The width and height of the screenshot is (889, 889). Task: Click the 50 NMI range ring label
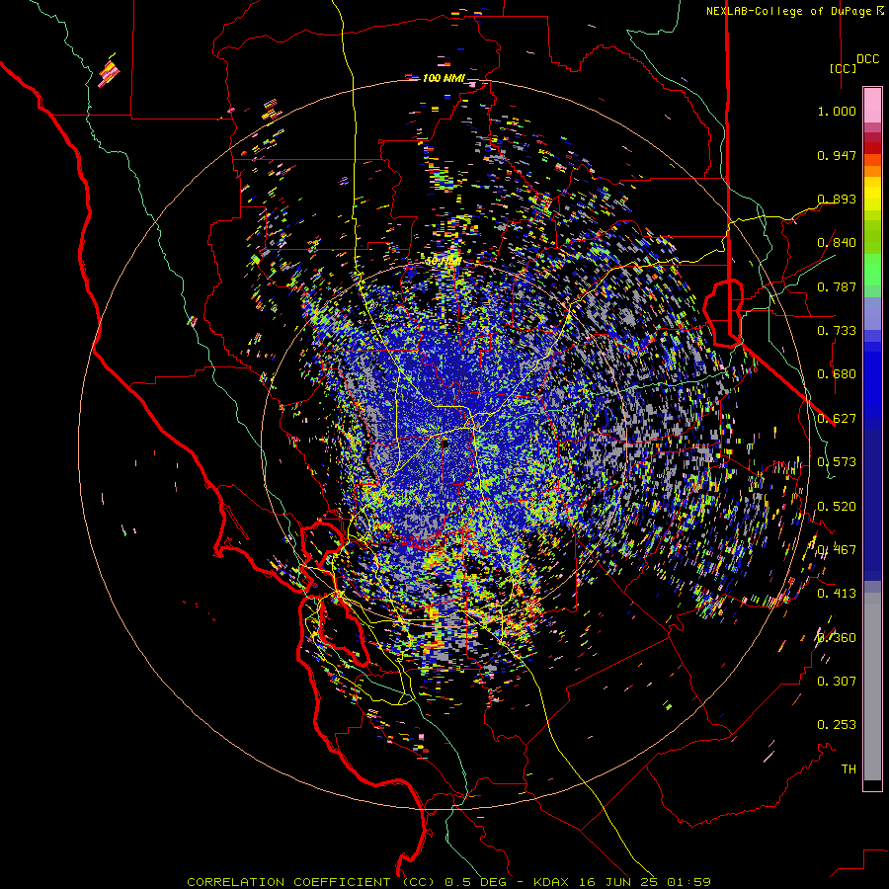click(x=444, y=262)
